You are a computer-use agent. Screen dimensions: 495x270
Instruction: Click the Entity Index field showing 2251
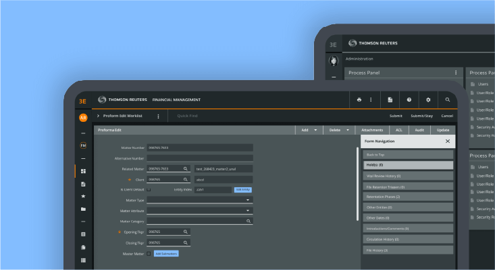213,190
